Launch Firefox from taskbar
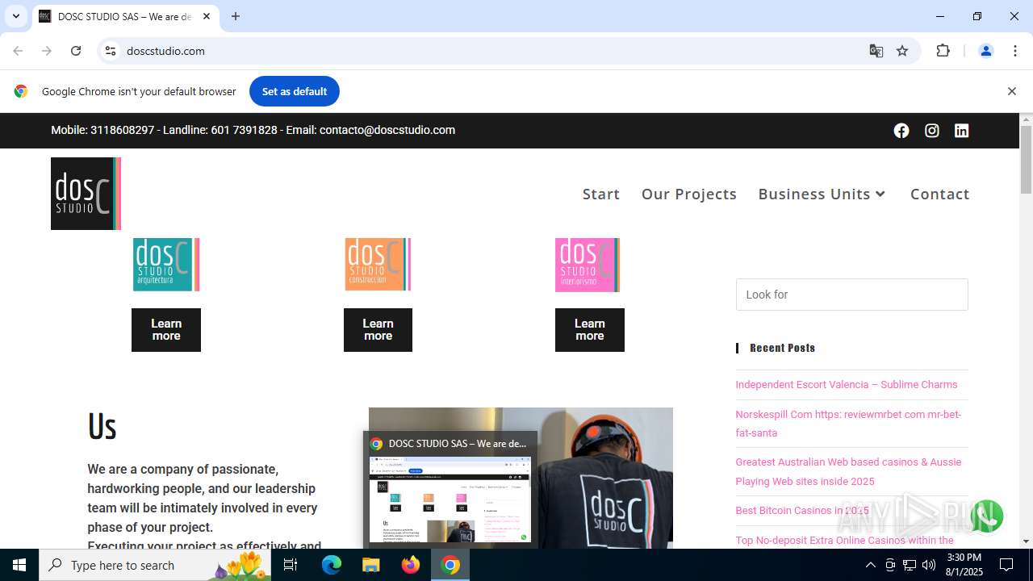Image resolution: width=1033 pixels, height=581 pixels. coord(411,565)
